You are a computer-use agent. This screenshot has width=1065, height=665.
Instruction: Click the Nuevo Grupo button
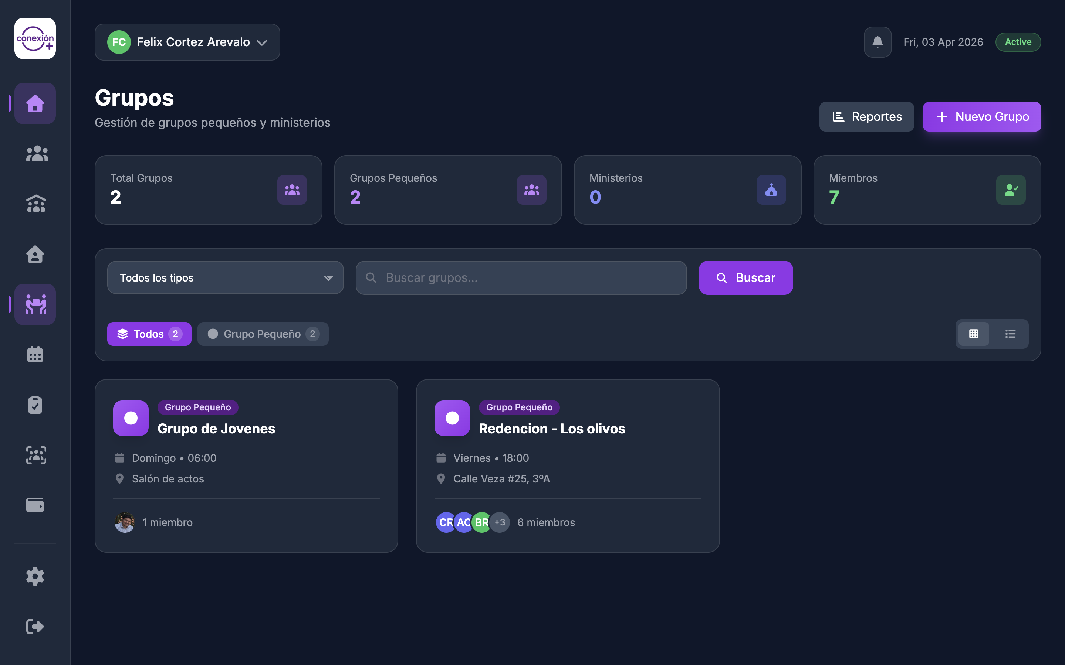pyautogui.click(x=982, y=116)
